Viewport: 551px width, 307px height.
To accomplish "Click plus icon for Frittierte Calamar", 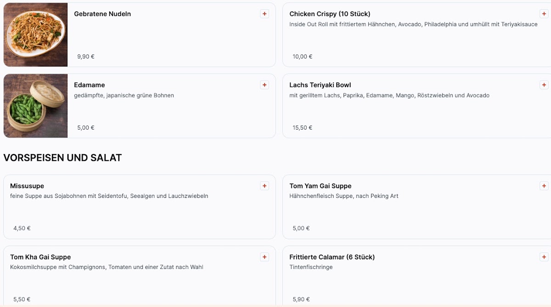I will coord(544,257).
